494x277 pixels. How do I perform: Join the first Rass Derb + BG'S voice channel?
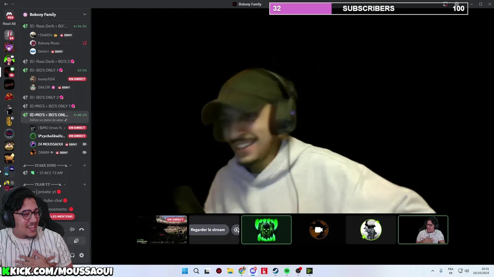[x=55, y=26]
